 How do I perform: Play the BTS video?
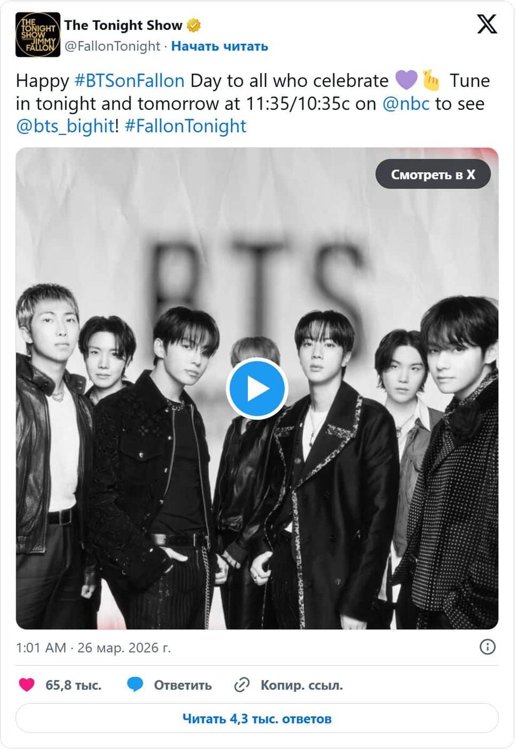[257, 388]
